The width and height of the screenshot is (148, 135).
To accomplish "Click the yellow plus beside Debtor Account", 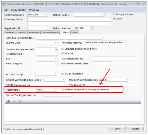I will (x=92, y=28).
